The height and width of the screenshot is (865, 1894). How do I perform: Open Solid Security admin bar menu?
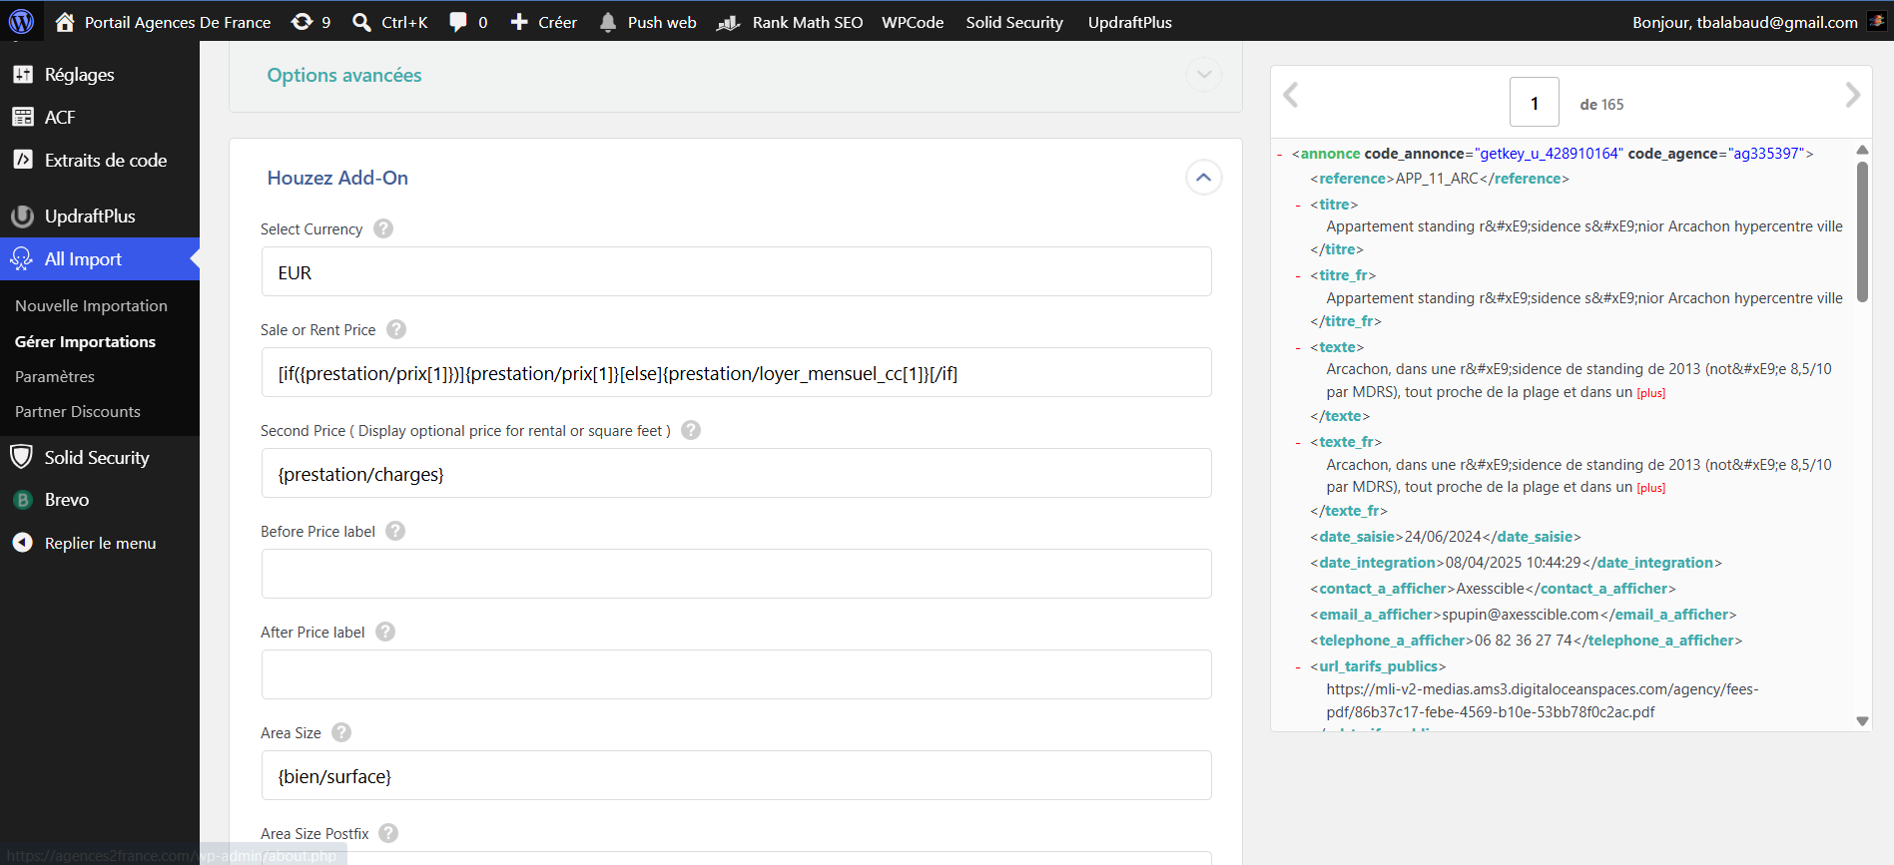click(1014, 22)
